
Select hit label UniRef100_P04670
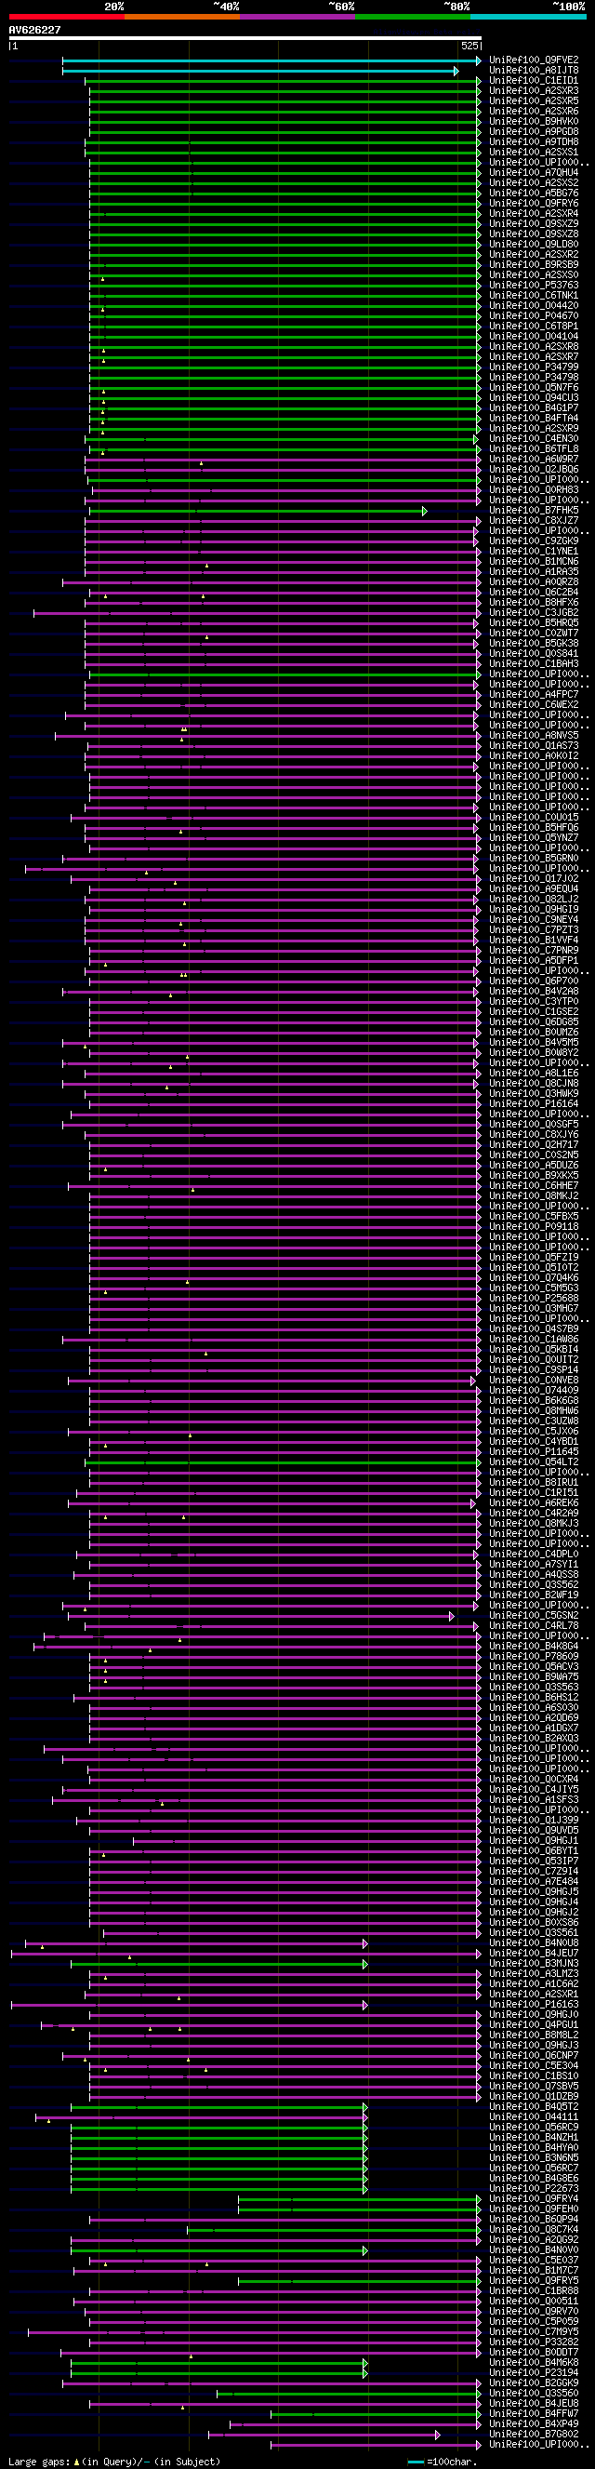tap(534, 316)
